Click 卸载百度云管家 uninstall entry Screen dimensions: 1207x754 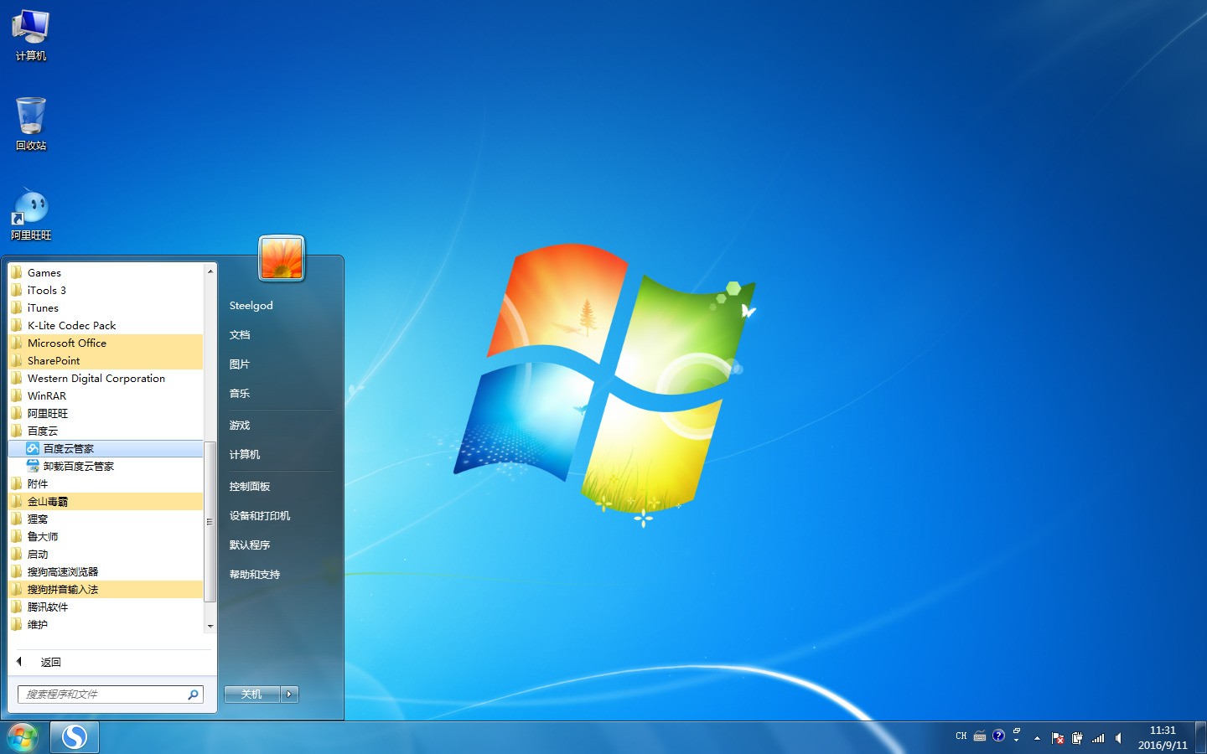coord(106,466)
